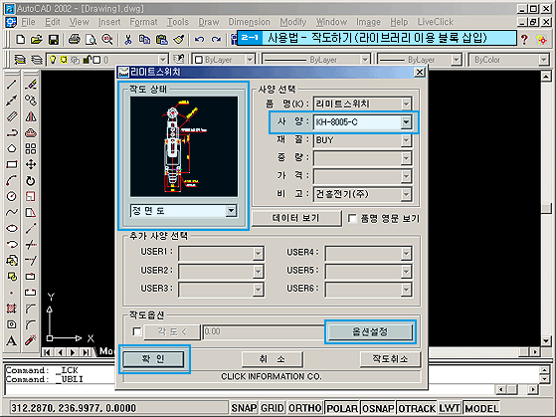
Task: Click the Cut scissors icon
Action: click(x=128, y=39)
